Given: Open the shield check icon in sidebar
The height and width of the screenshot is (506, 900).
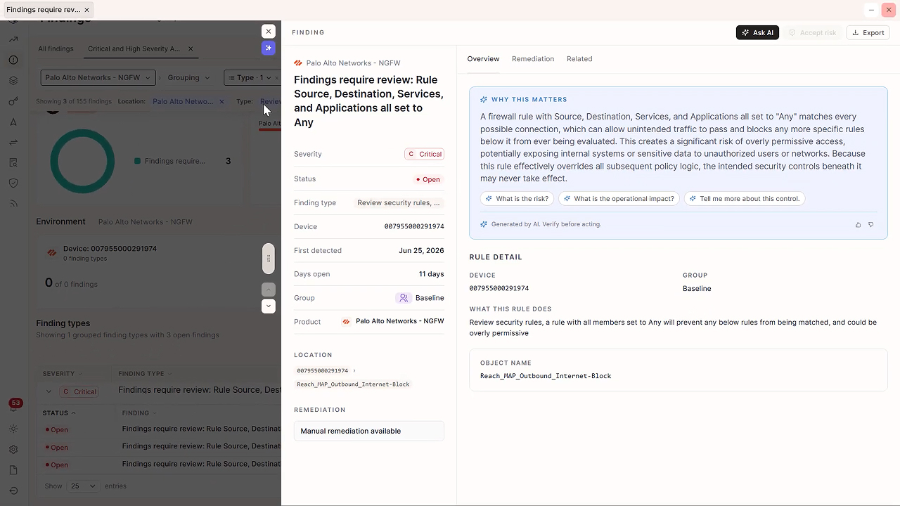Looking at the screenshot, I should point(13,183).
